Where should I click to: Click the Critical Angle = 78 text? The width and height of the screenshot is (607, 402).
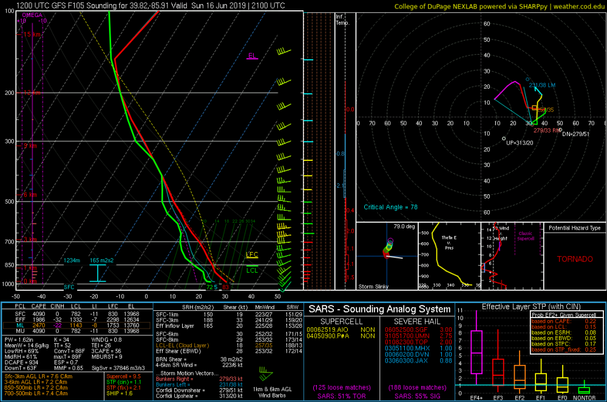pyautogui.click(x=390, y=207)
